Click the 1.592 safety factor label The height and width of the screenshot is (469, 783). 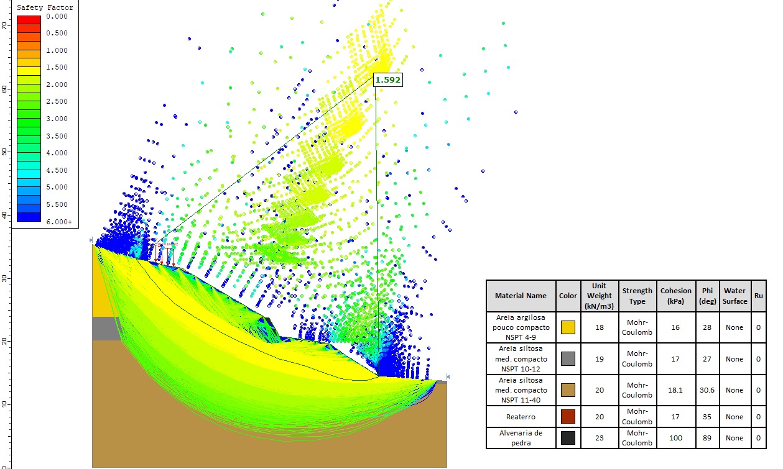pyautogui.click(x=387, y=80)
